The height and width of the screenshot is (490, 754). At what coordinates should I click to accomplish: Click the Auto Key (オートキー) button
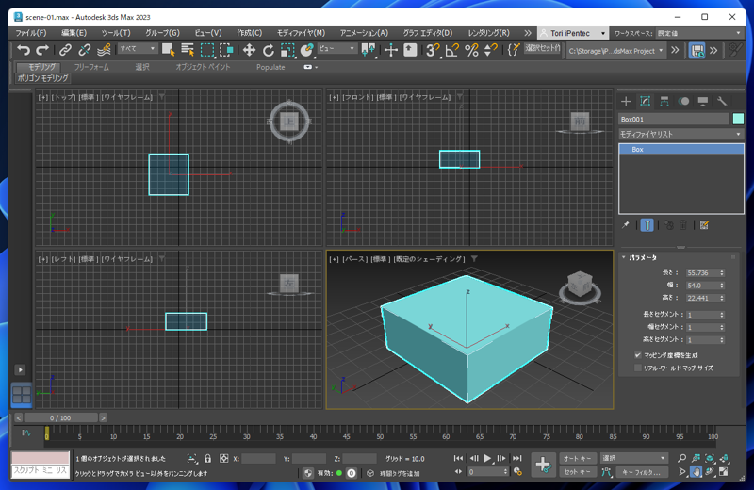tap(578, 458)
